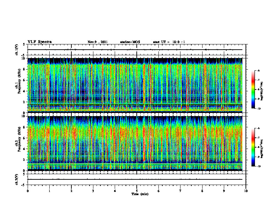Click the time axis tick label "6"
The image size is (277, 214).
(159, 191)
